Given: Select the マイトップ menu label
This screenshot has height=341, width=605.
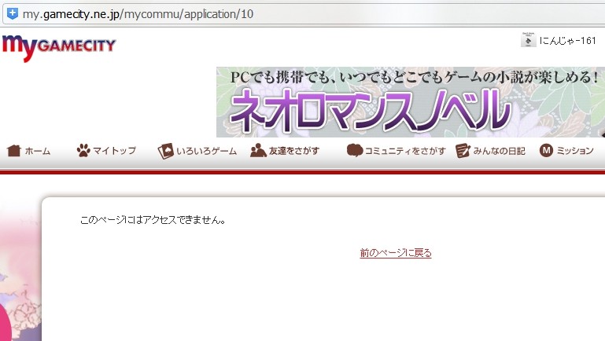Looking at the screenshot, I should coord(115,151).
